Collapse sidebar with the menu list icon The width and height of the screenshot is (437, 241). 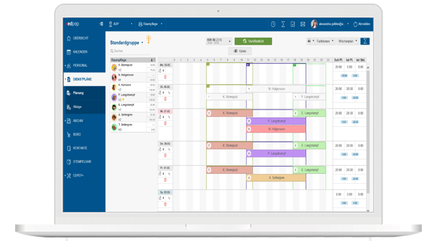click(x=101, y=24)
